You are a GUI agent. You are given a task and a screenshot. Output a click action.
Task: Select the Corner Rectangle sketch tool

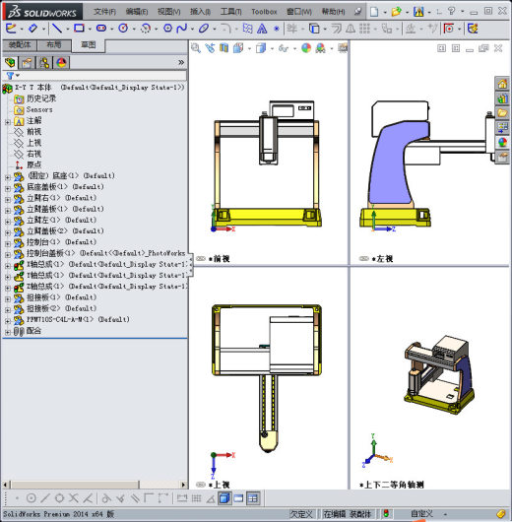79,29
